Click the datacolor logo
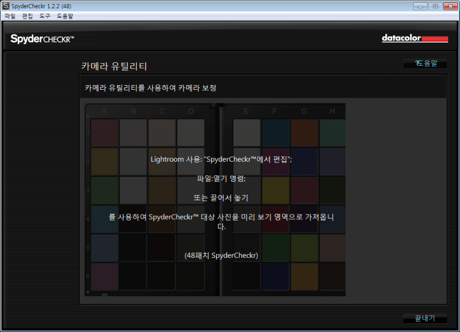The width and height of the screenshot is (460, 332). pos(415,37)
